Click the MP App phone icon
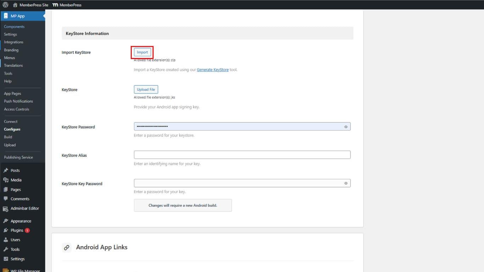The height and width of the screenshot is (272, 484). 6,16
